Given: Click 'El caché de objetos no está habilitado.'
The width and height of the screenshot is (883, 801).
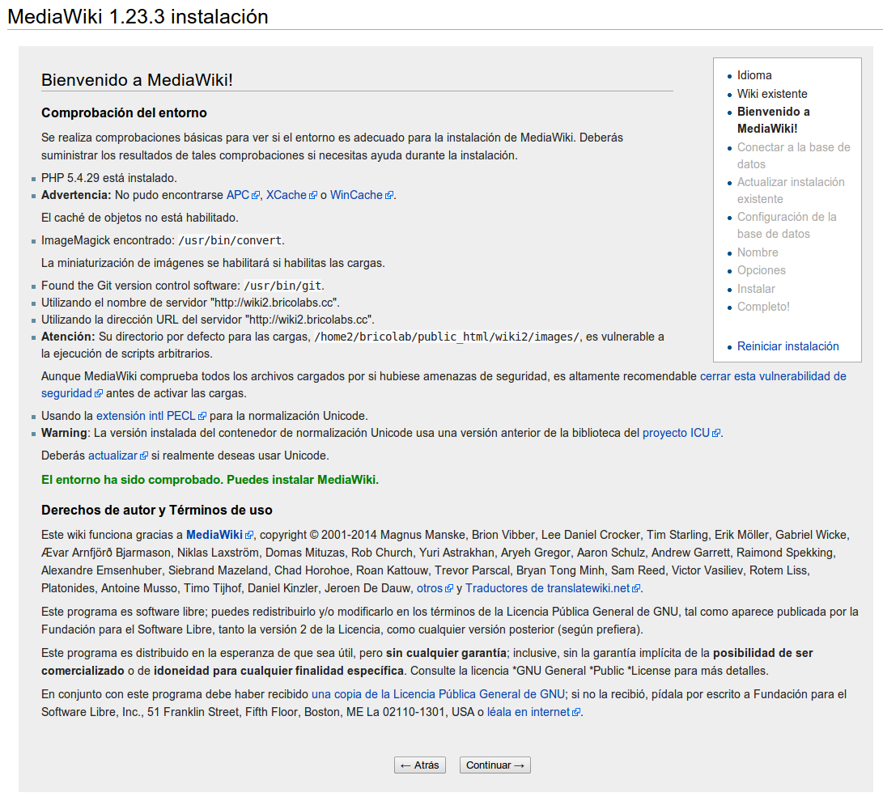Looking at the screenshot, I should coord(140,218).
